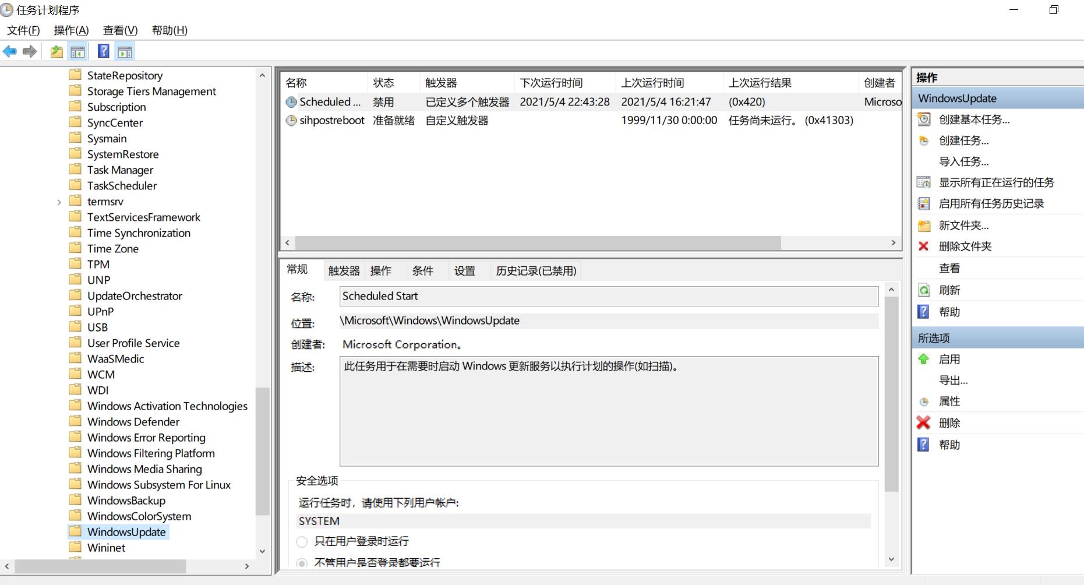Open 创建基本任务 using its icon
This screenshot has width=1084, height=585.
(x=923, y=119)
